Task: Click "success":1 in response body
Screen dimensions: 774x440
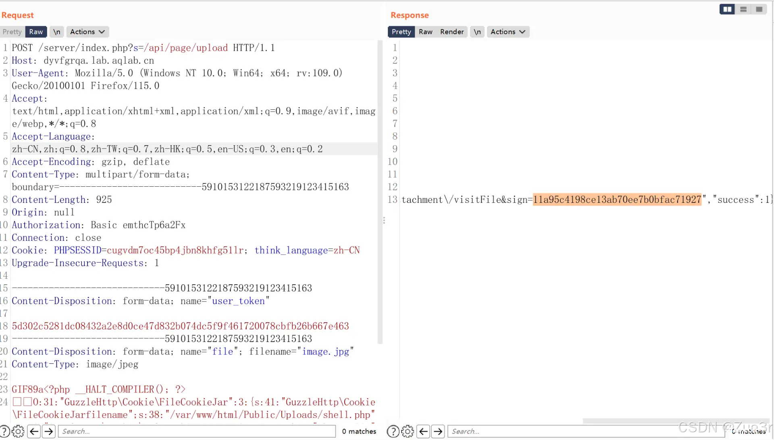Action: (x=741, y=200)
